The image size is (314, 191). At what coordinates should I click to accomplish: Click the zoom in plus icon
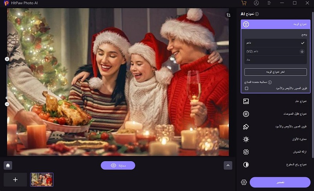(7, 59)
